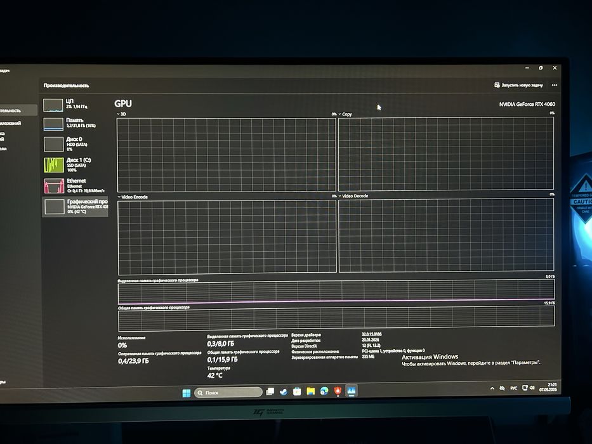Viewport: 592px width, 444px height.
Task: Click the dedicated GPU memory graph
Action: (336, 292)
